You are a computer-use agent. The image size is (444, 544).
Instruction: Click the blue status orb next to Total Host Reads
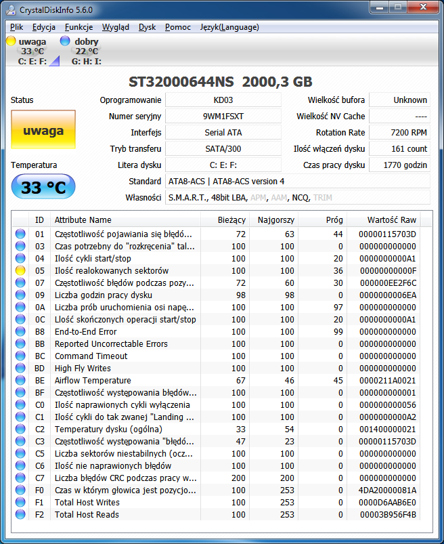pyautogui.click(x=20, y=514)
